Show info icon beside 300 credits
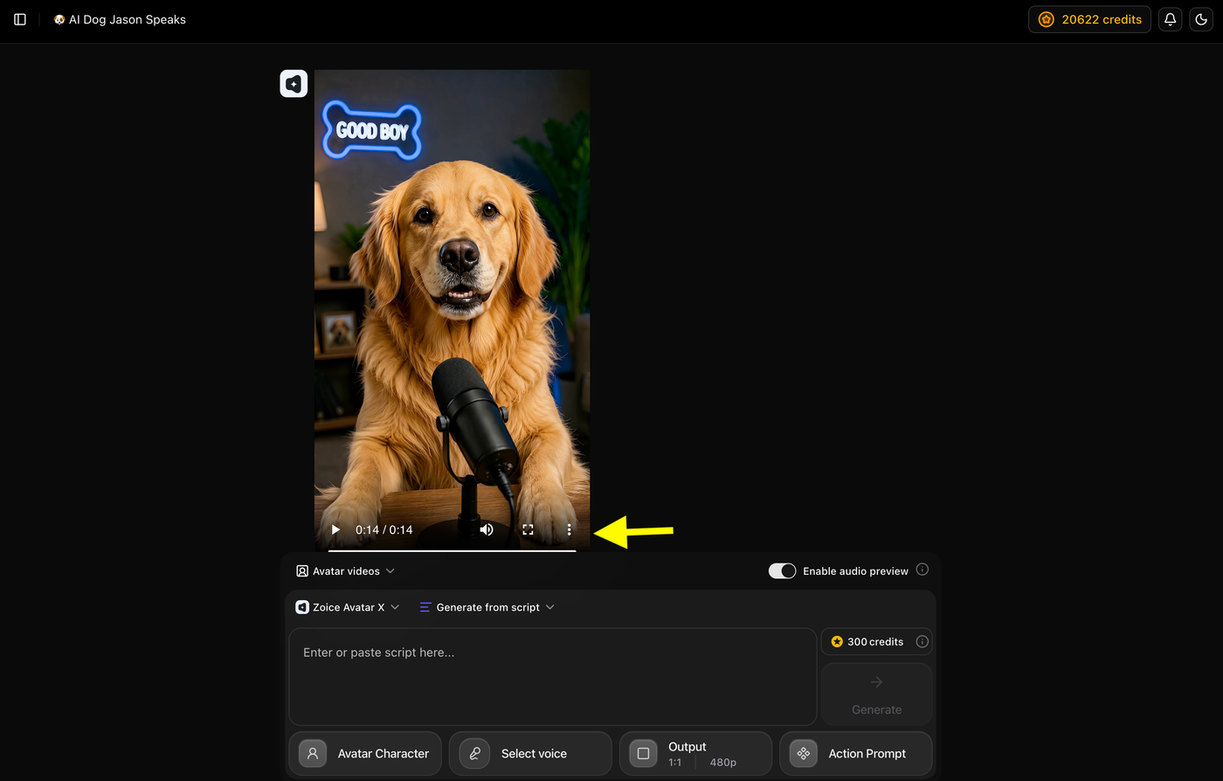 (x=922, y=641)
